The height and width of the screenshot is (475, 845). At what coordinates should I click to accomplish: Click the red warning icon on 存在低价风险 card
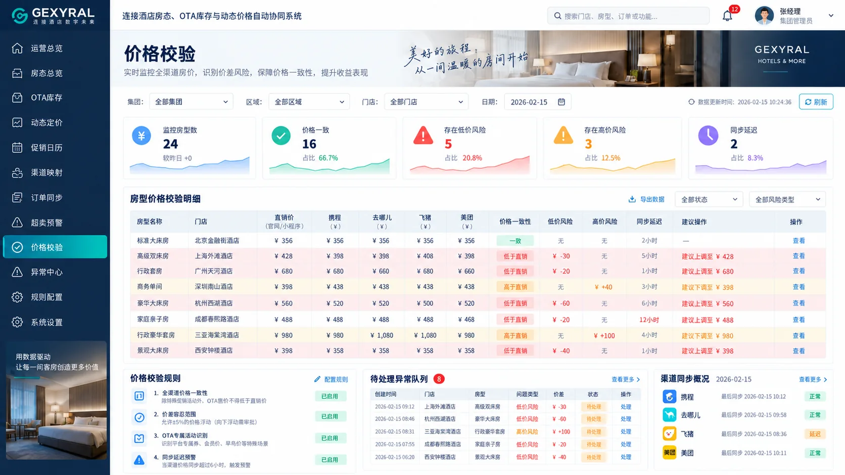[423, 136]
